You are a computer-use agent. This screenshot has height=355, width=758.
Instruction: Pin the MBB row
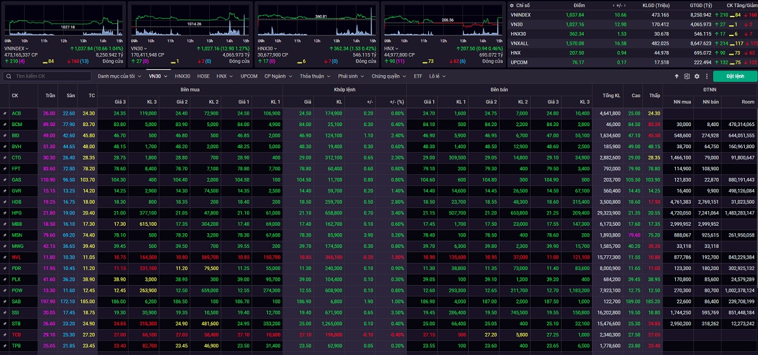[x=4, y=224]
